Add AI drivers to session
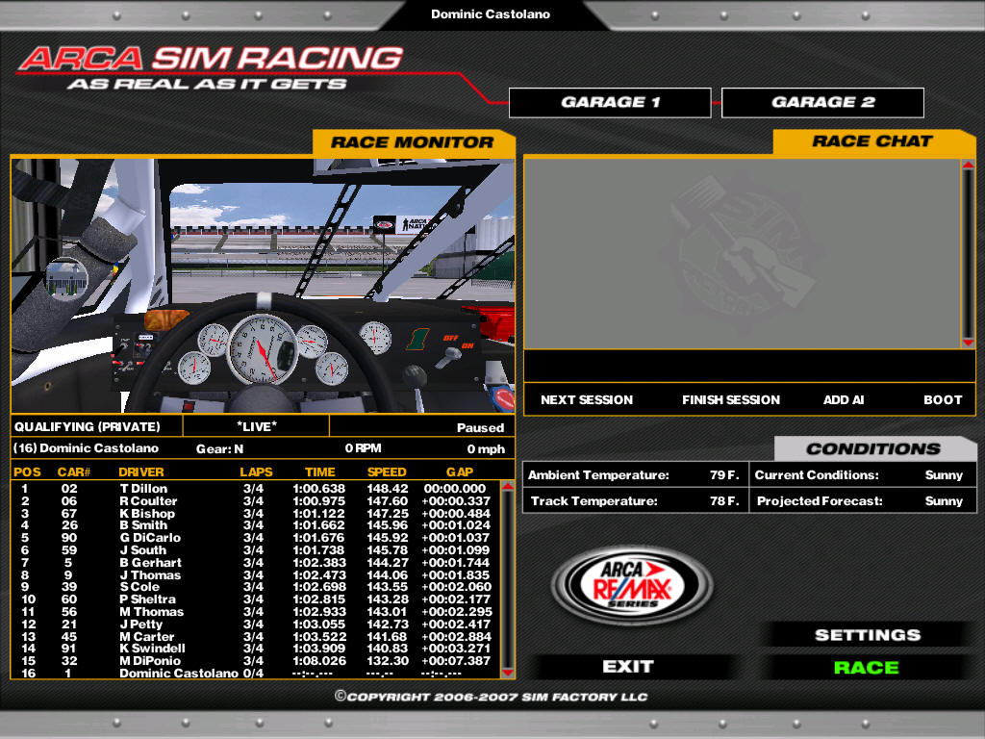Viewport: 985px width, 739px height. [844, 399]
